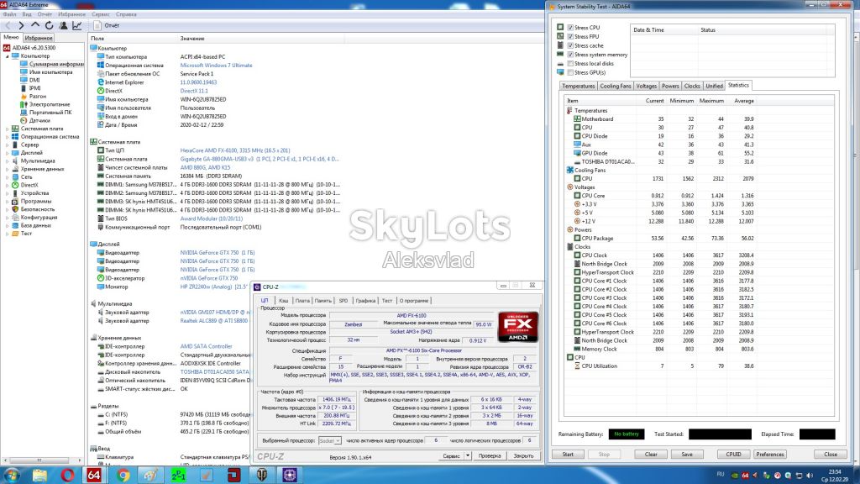
Task: Expand the Системная плата tree node
Action: tap(7, 129)
